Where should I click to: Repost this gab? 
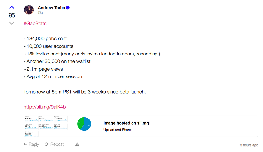(x=54, y=144)
